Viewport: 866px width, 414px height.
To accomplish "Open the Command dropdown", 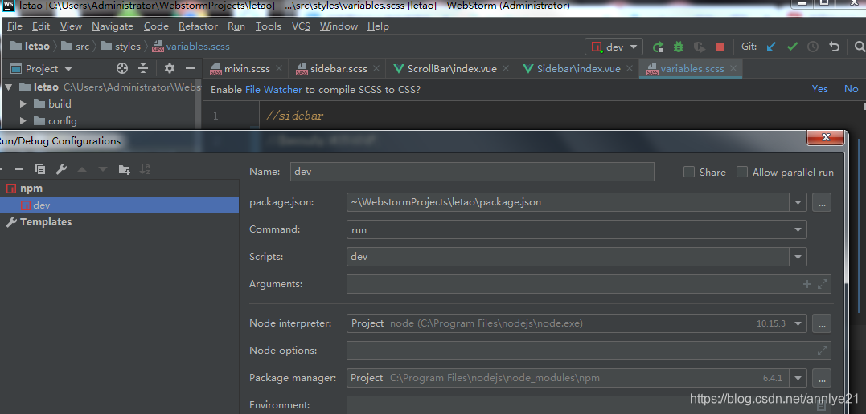I will coord(798,230).
